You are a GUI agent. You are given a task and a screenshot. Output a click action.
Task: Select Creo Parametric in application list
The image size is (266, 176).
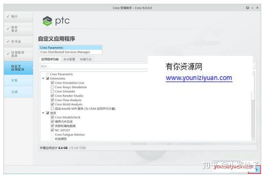70,48
